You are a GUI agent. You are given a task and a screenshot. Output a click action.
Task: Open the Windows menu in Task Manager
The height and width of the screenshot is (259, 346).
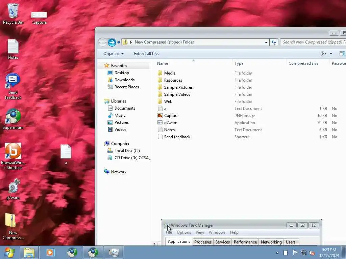[x=217, y=232]
